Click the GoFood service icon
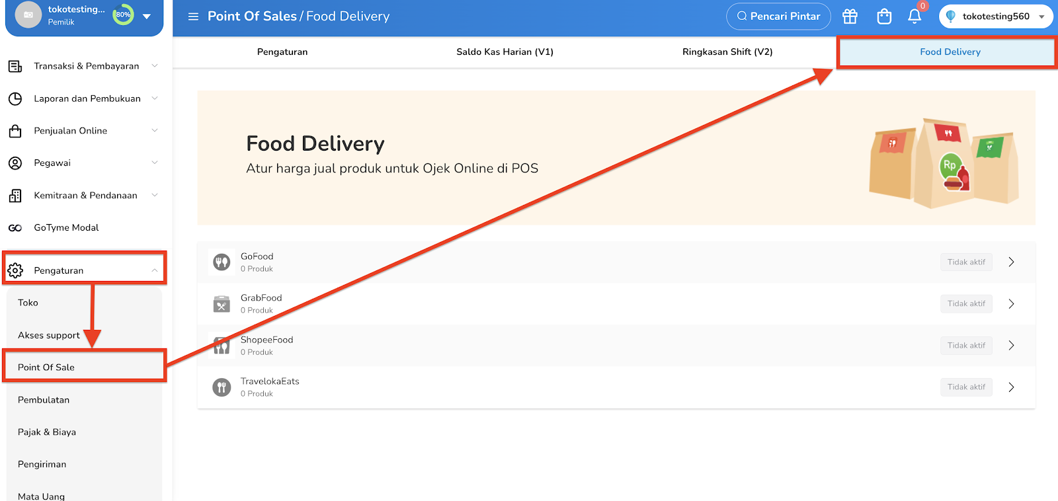The width and height of the screenshot is (1058, 501). [222, 262]
